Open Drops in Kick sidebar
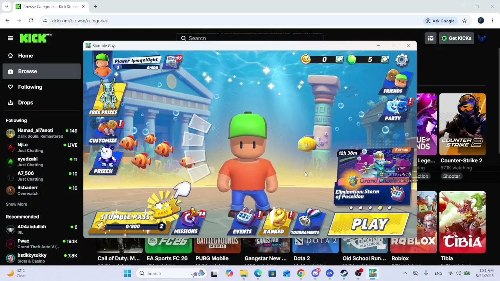Viewport: 500px width, 281px height. [x=41, y=103]
